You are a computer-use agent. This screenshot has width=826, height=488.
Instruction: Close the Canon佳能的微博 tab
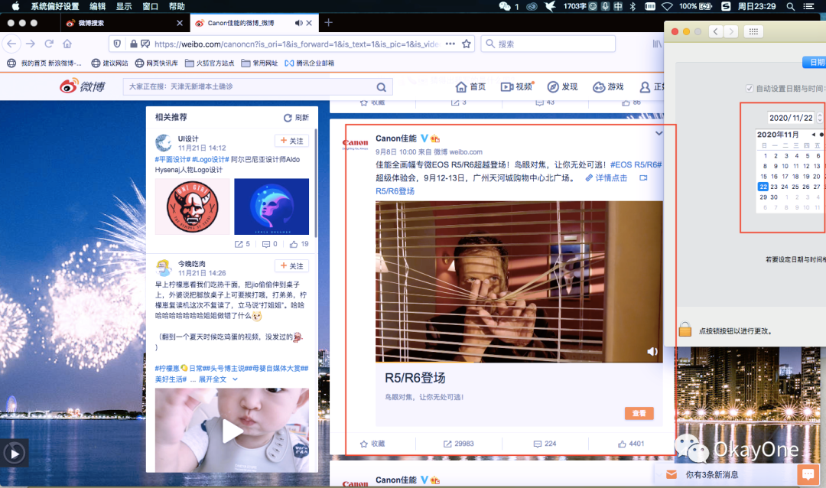[x=309, y=23]
